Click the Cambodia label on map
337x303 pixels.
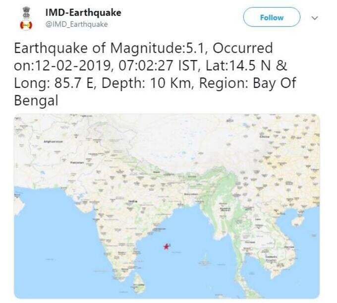click(271, 257)
